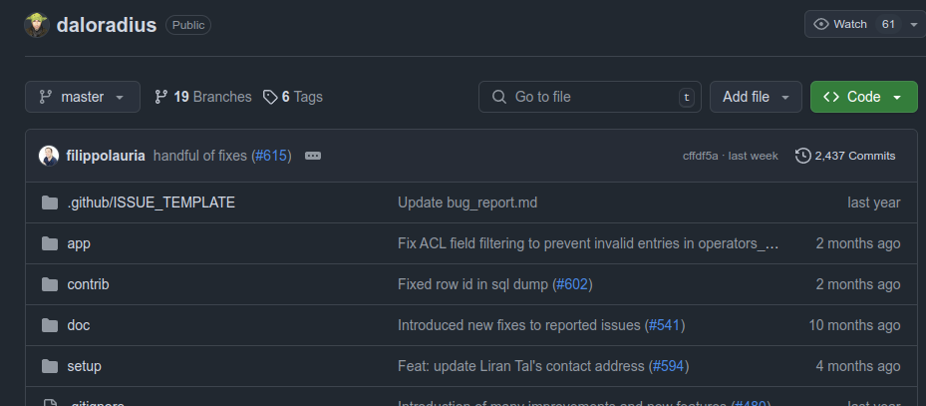Image resolution: width=926 pixels, height=406 pixels.
Task: Open the app folder
Action: click(x=79, y=243)
